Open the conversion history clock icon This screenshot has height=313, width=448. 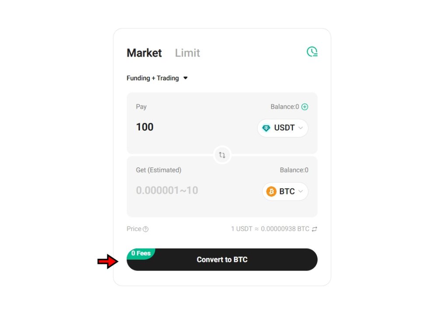312,51
